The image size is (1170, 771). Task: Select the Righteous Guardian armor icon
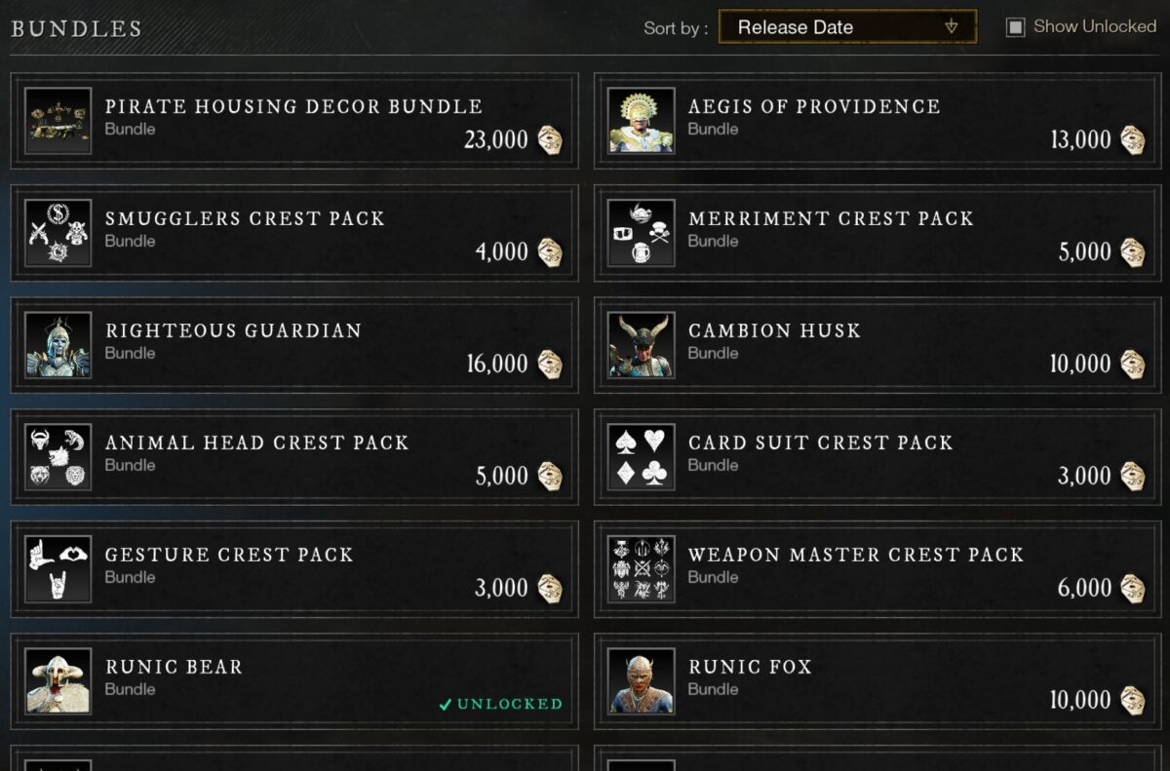(58, 343)
